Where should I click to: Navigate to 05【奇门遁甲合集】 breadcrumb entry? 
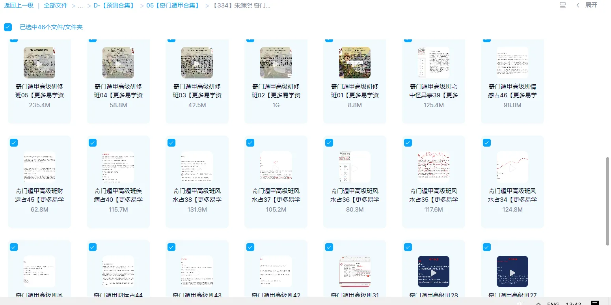pos(171,5)
